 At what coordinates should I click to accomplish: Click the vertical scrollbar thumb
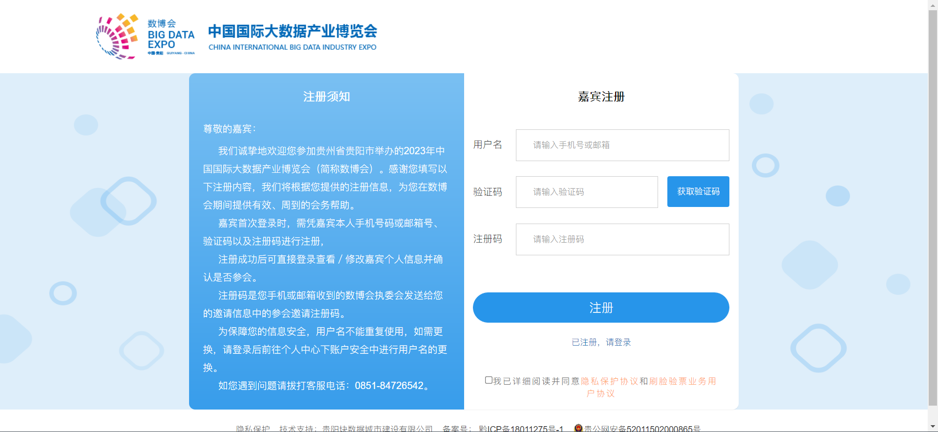(933, 205)
